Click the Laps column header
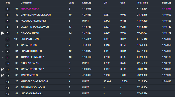Image resolution: width=175 pixels, height=97 pixels. [x=71, y=3]
